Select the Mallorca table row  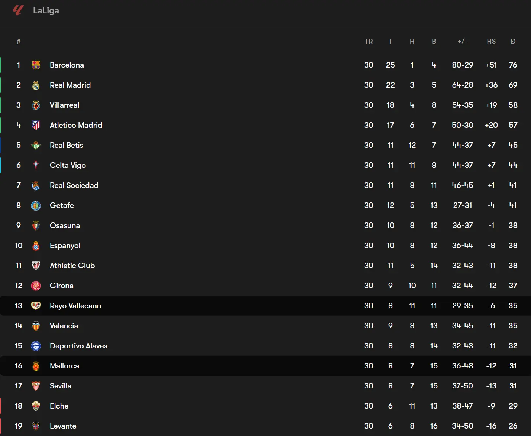[x=223, y=366]
